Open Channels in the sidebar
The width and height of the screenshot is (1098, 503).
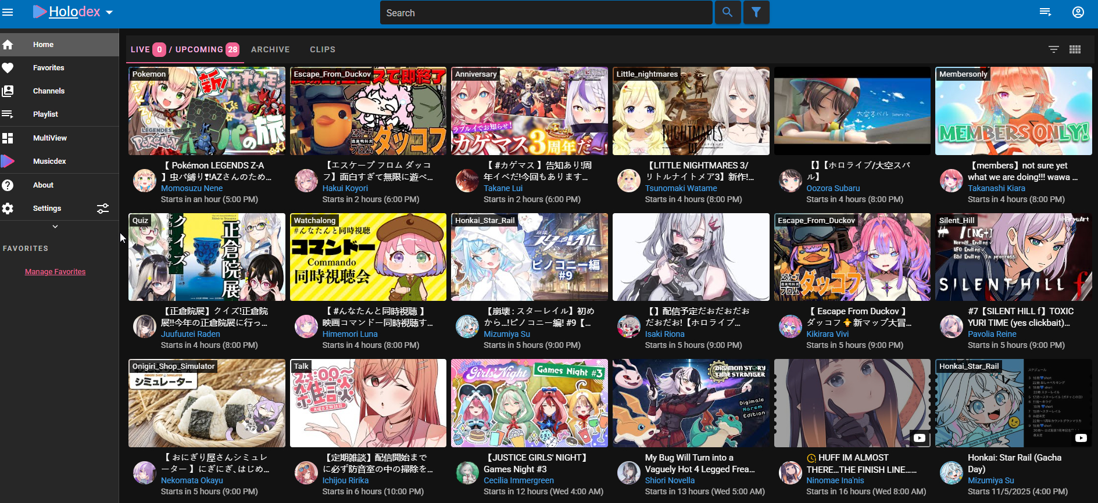[59, 91]
